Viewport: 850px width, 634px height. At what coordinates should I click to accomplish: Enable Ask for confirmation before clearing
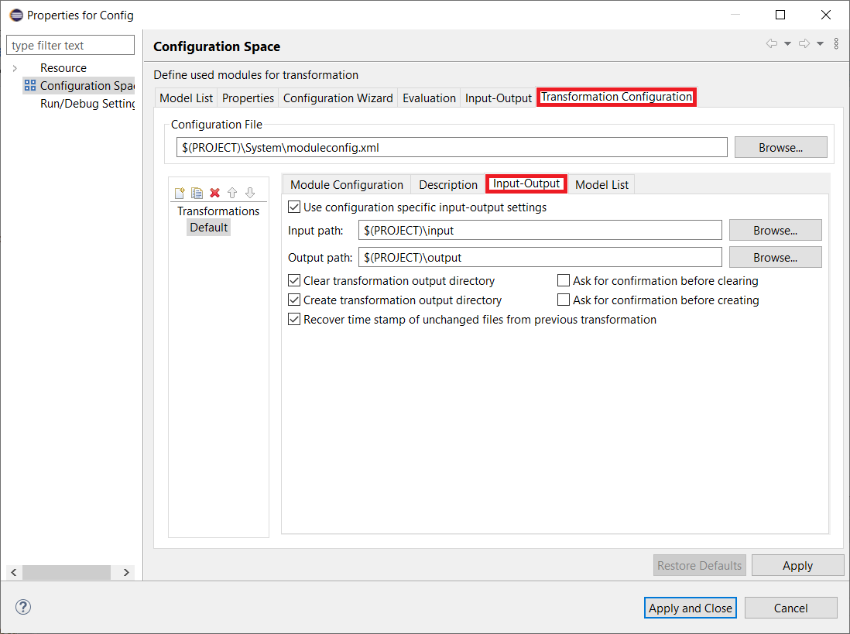[564, 280]
